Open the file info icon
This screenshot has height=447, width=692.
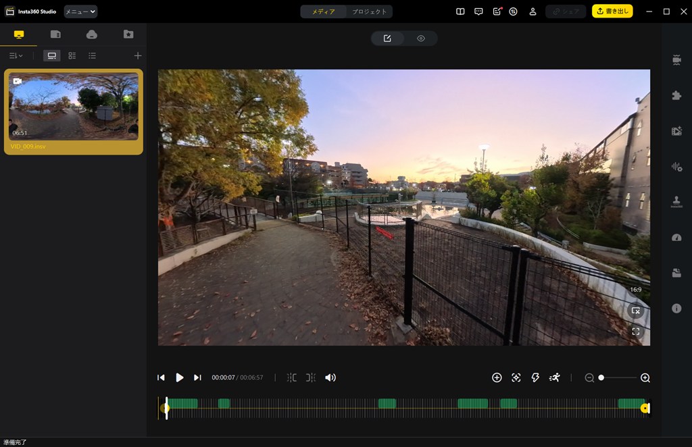coord(676,308)
